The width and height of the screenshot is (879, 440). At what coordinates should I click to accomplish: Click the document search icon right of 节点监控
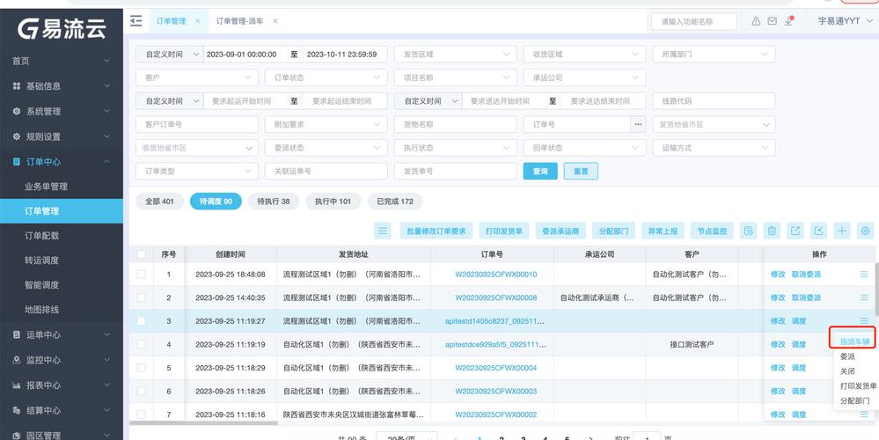pos(748,231)
